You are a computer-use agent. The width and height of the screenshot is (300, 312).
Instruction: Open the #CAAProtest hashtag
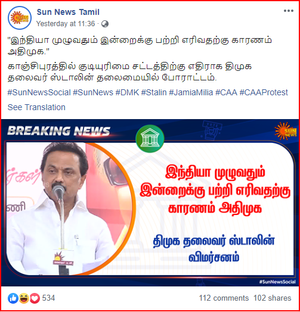(x=264, y=92)
